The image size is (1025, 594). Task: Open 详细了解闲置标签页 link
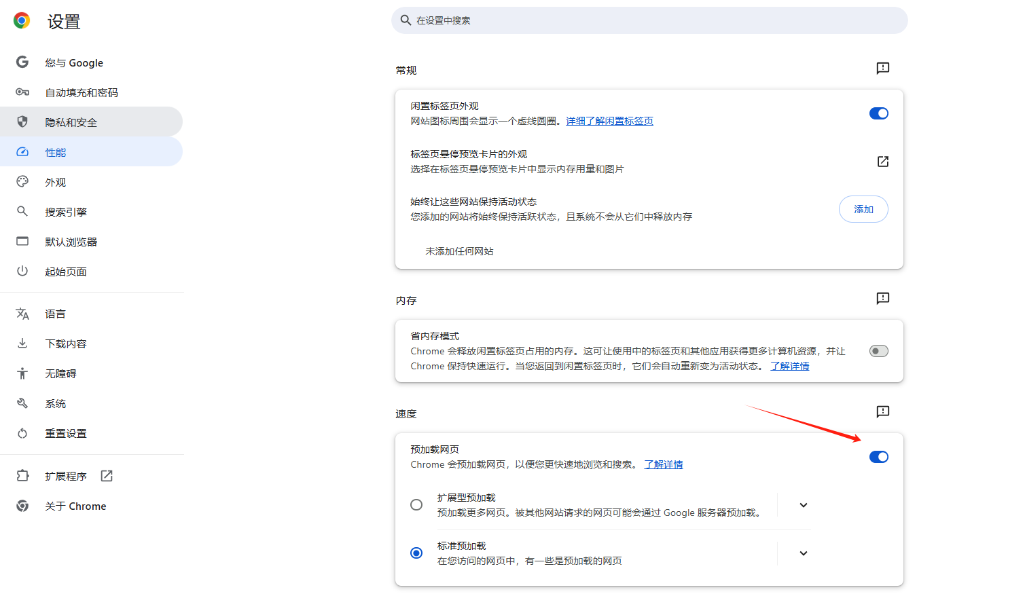(x=609, y=121)
